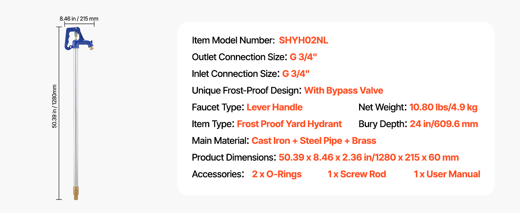Click the With Bypass Valve text

pos(343,91)
